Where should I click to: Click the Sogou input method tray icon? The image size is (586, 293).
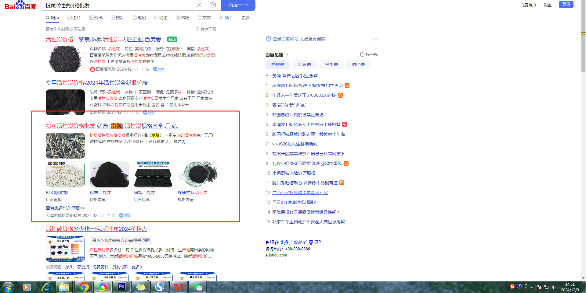(x=512, y=286)
